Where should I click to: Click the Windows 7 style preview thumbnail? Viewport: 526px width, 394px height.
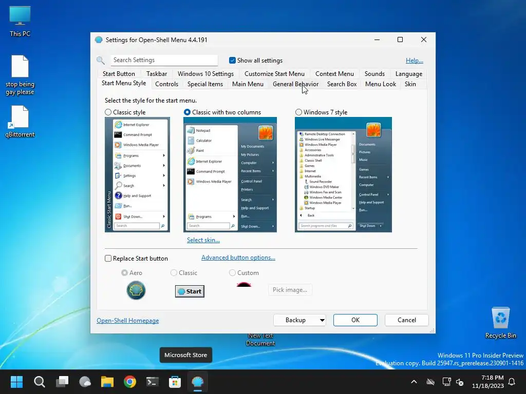click(343, 174)
